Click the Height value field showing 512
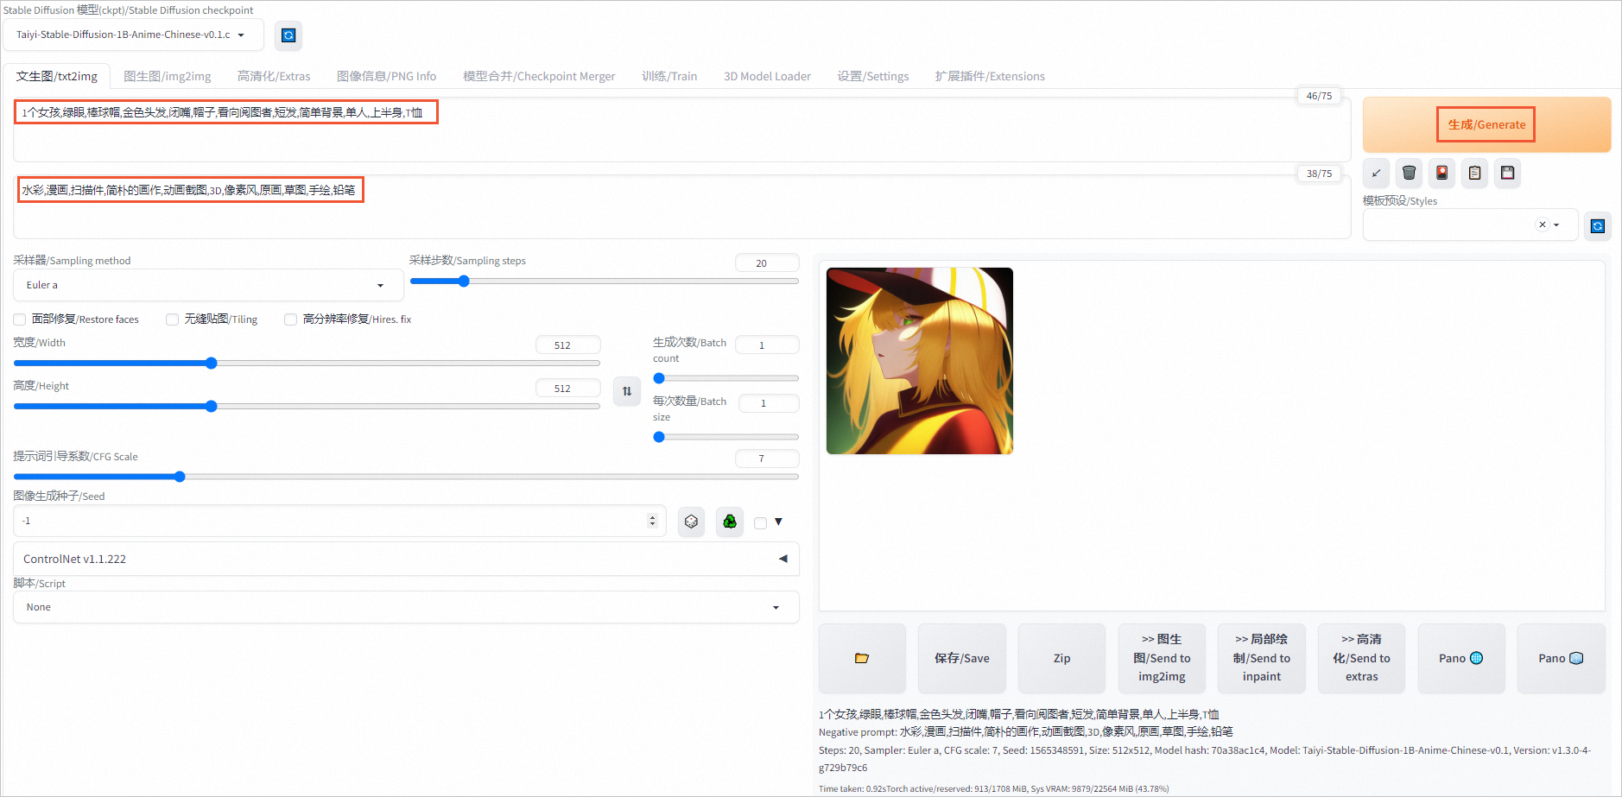The image size is (1622, 797). point(567,389)
